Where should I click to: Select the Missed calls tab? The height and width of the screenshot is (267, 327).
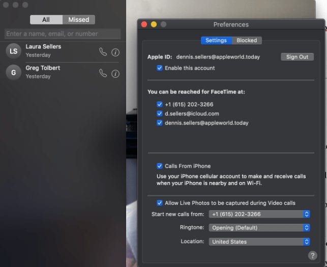point(79,20)
